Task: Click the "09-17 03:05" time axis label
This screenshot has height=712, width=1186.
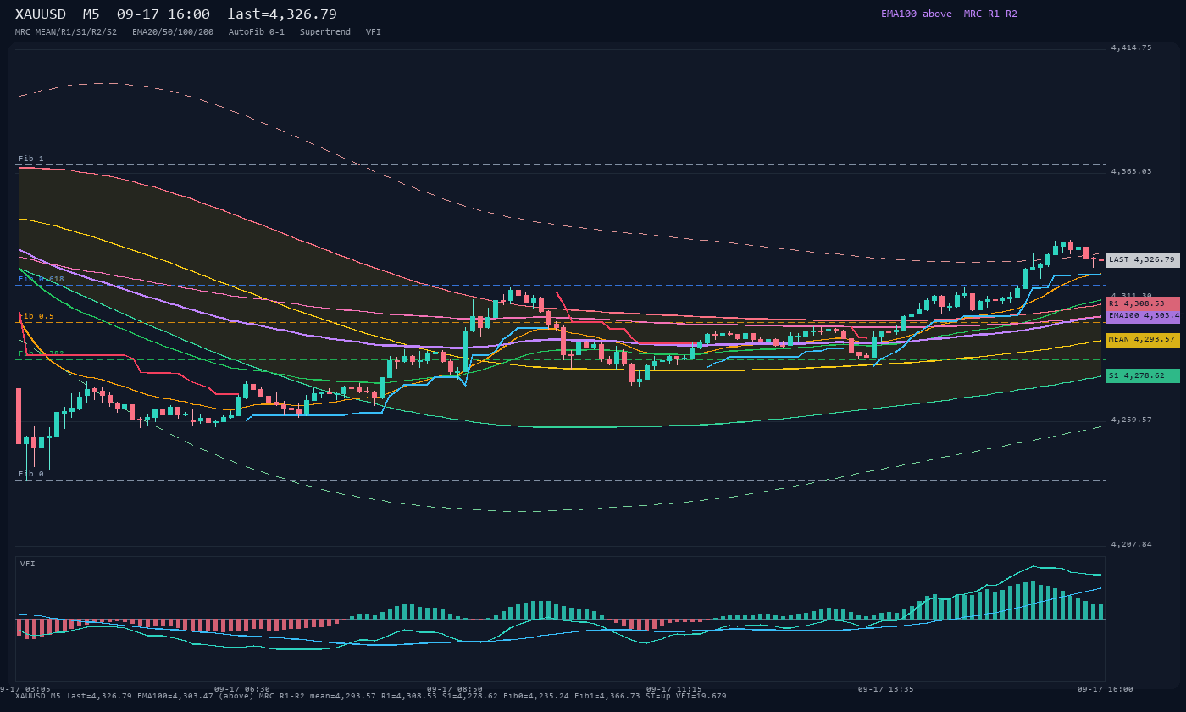Action: [25, 689]
